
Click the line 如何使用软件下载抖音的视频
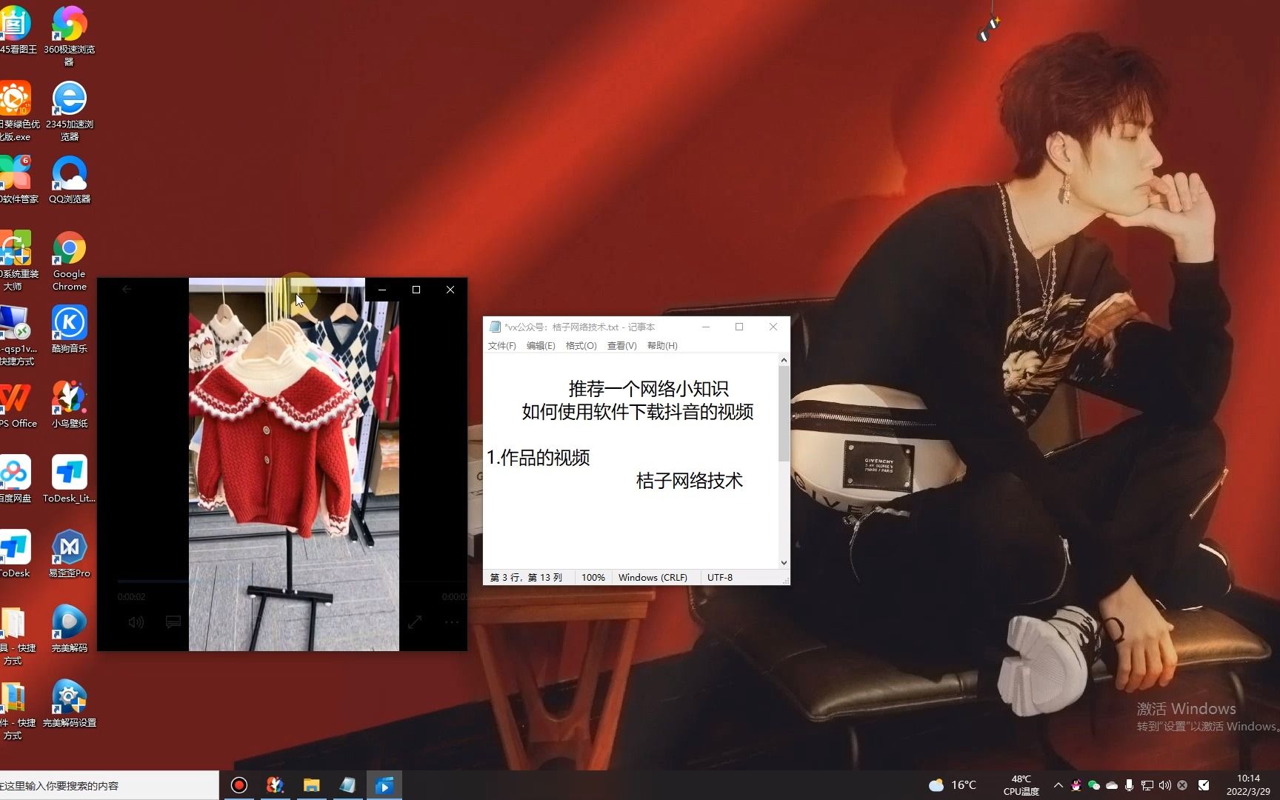pyautogui.click(x=637, y=412)
